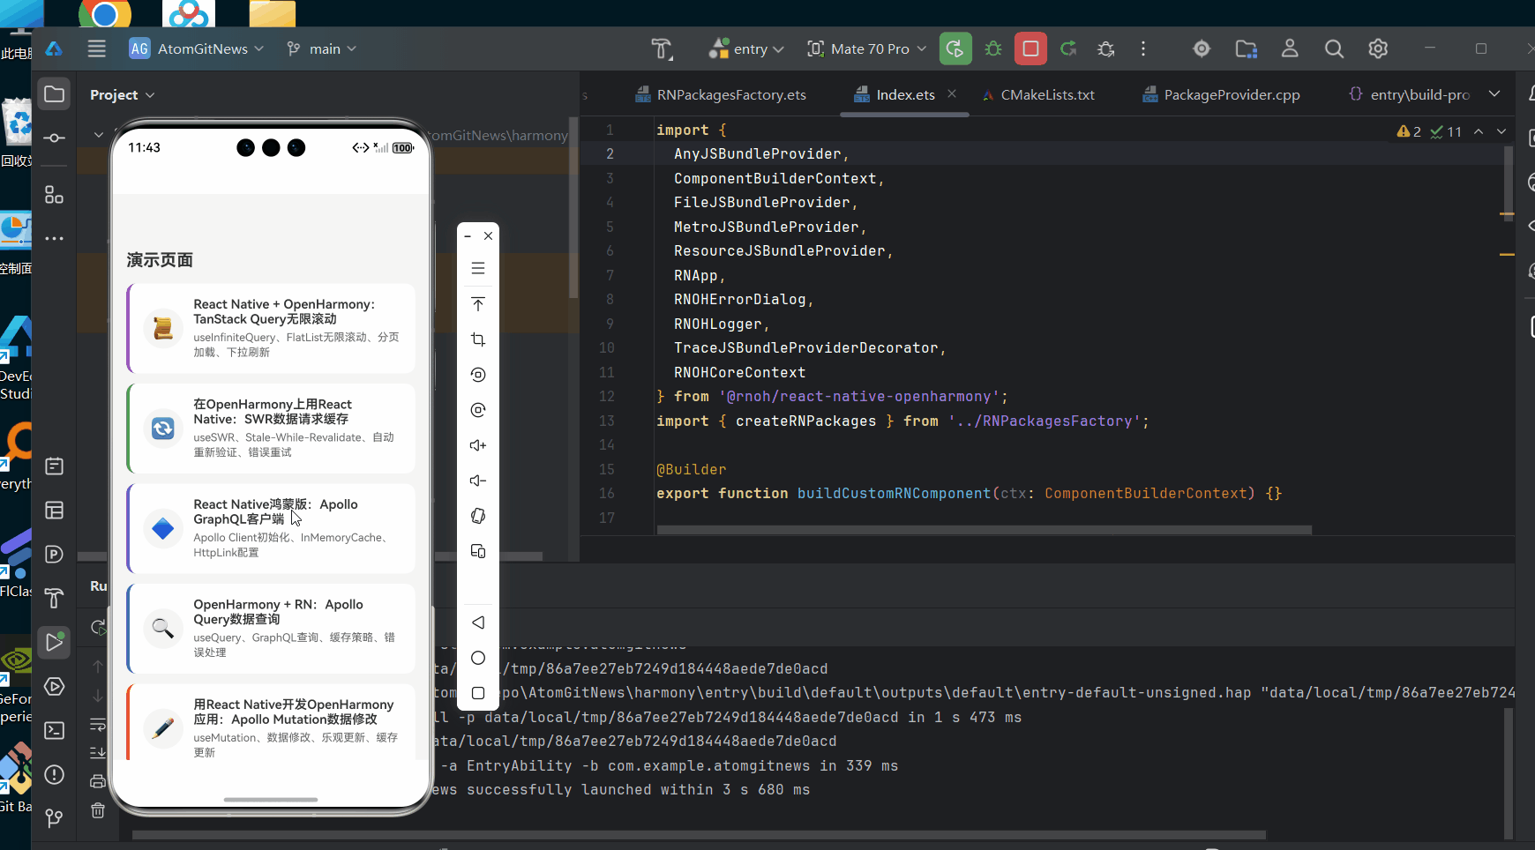The image size is (1535, 850).
Task: Open the Project tool window folder icon
Action: 54,93
